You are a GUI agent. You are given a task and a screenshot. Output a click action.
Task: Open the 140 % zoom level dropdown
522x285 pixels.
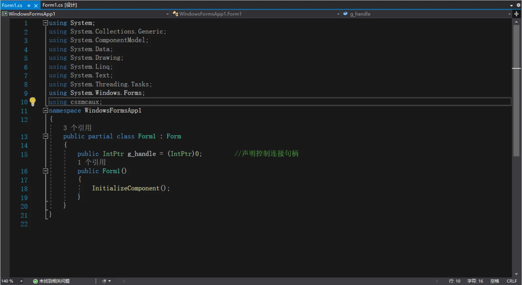pos(22,281)
